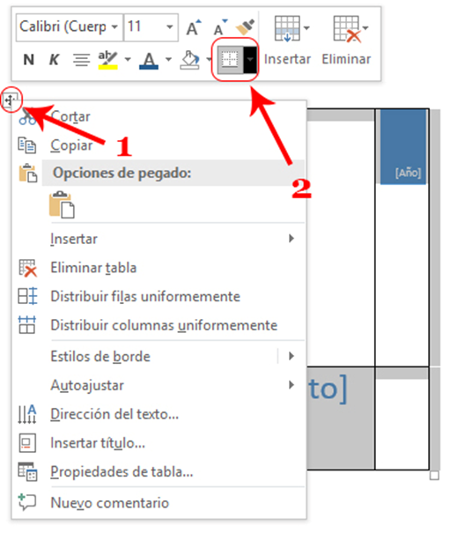The width and height of the screenshot is (450, 533).
Task: Expand the Insertar submenu arrow
Action: 291,239
